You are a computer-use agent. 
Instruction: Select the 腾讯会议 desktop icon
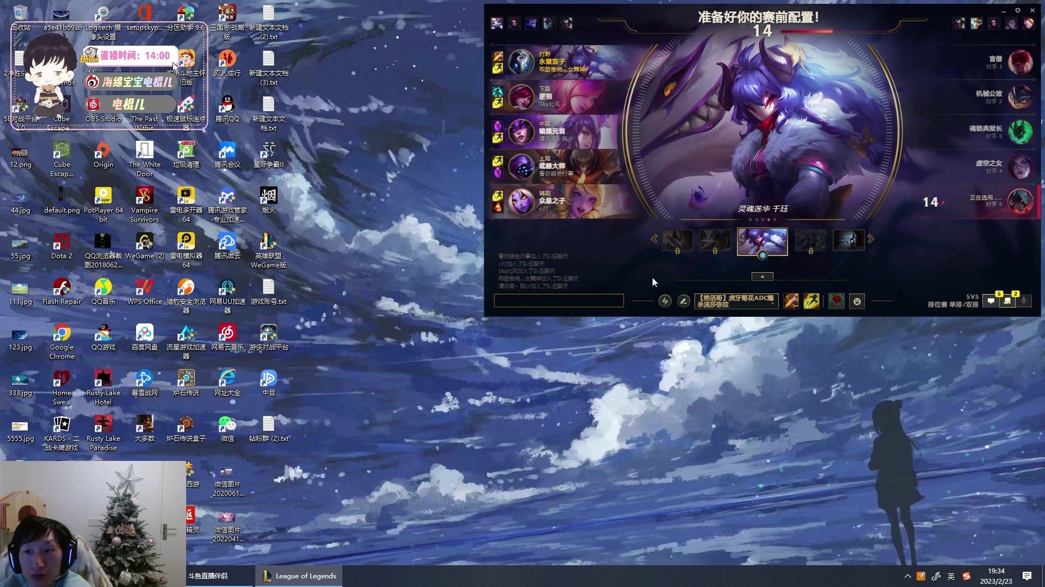228,154
